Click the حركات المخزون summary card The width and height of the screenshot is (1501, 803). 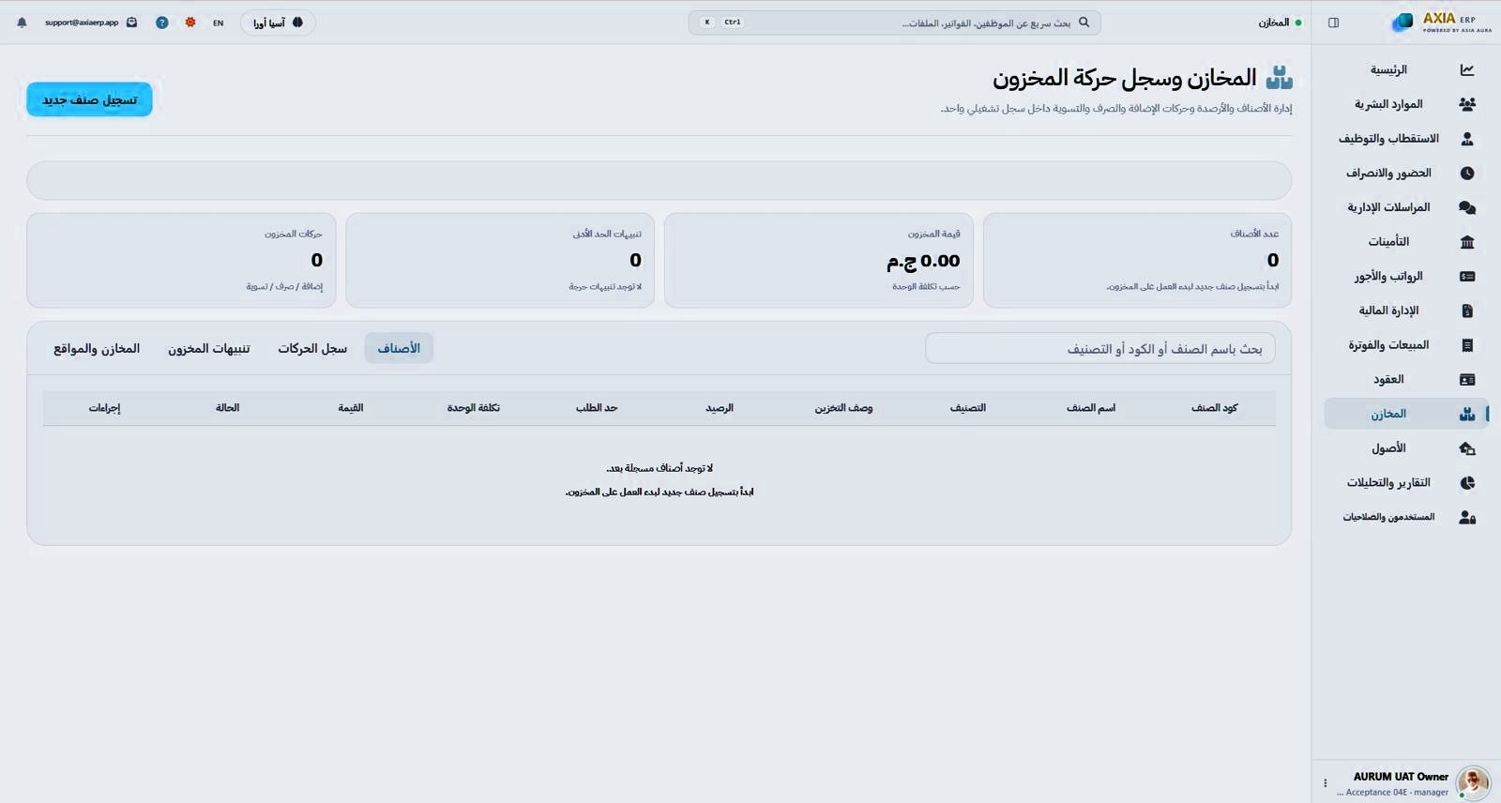181,260
